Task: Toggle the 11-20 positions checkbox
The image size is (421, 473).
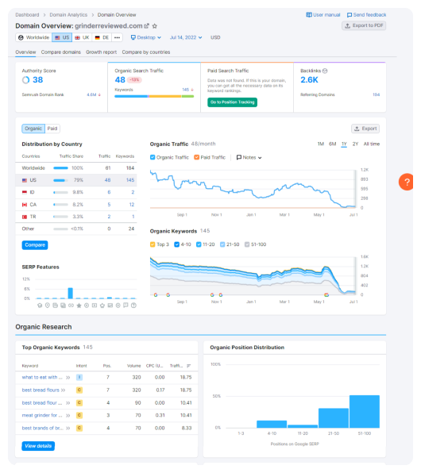Action: click(199, 244)
